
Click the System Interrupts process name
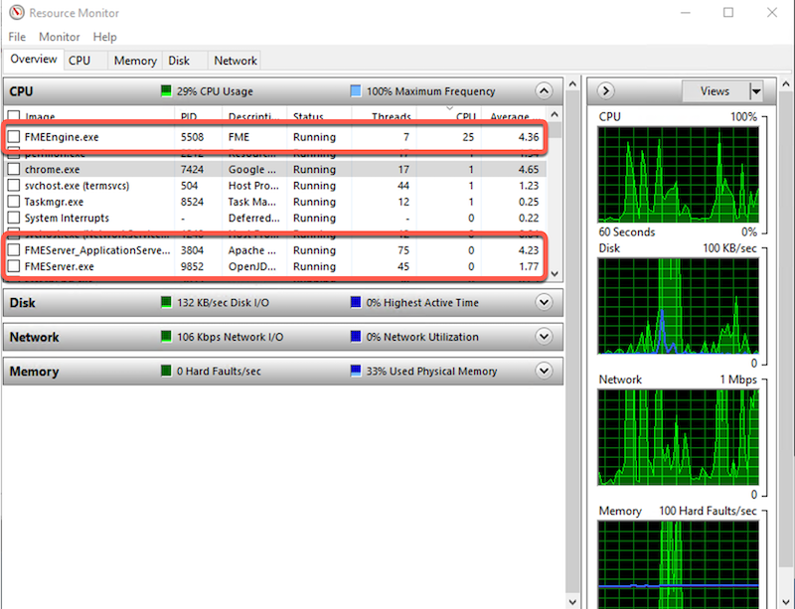67,218
